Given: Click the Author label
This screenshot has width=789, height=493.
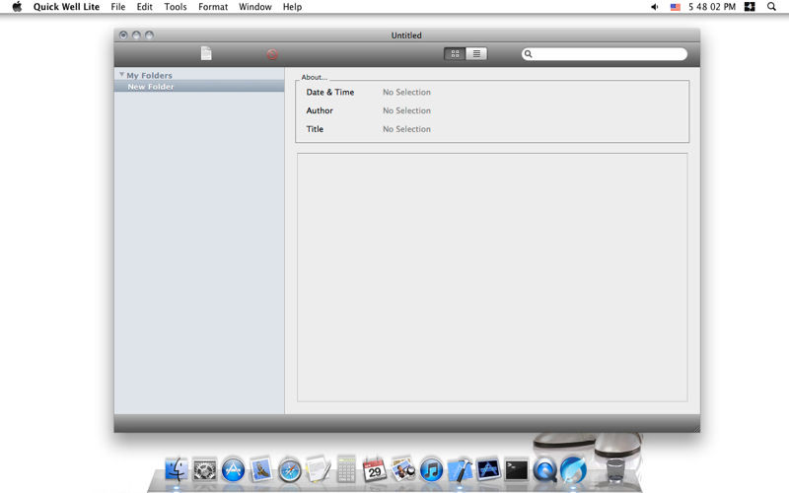Looking at the screenshot, I should click(x=320, y=110).
